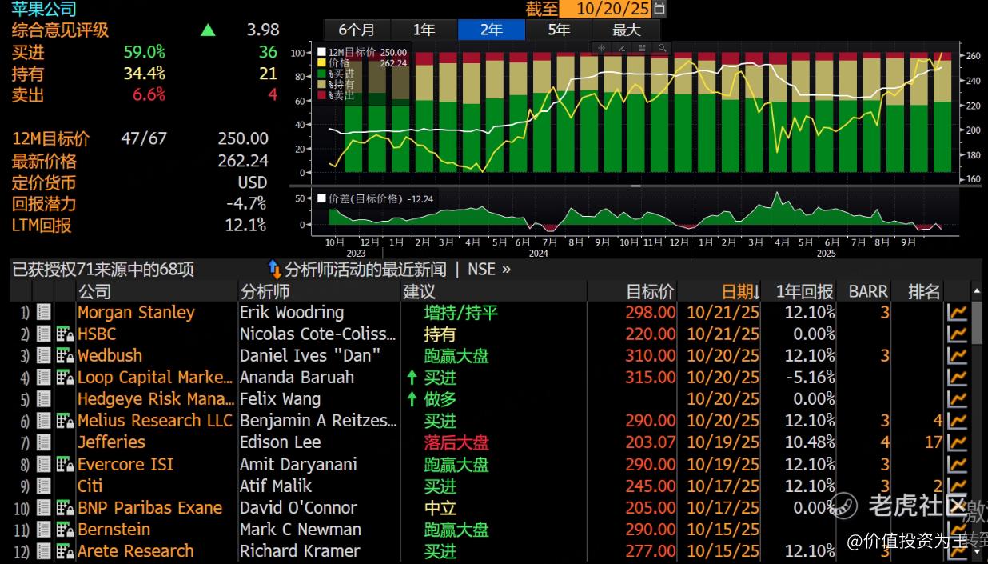Open the NSE » link

pos(489,269)
